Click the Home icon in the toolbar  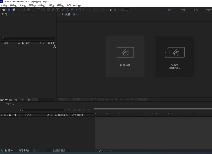[x=4, y=10]
